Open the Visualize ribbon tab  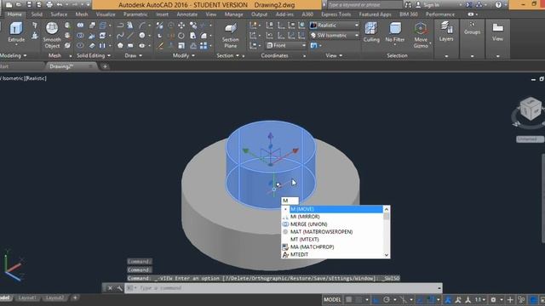[106, 14]
